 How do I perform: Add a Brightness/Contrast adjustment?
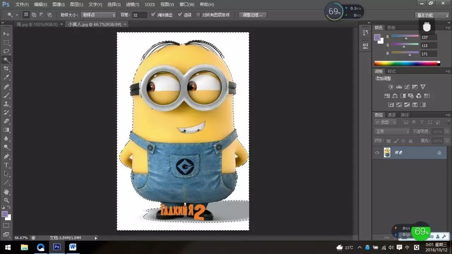391,87
